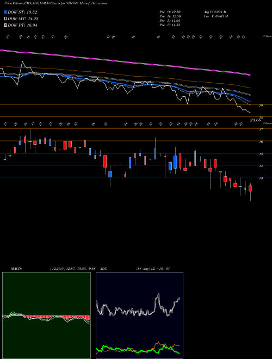The width and height of the screenshot is (272, 359).
Task: Click the MACD parameters '(12,26,9) 12.87, 13.55, -0.68'
Action: (72, 268)
